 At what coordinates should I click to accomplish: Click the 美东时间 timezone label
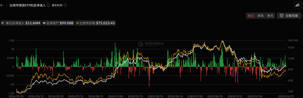click(57, 5)
